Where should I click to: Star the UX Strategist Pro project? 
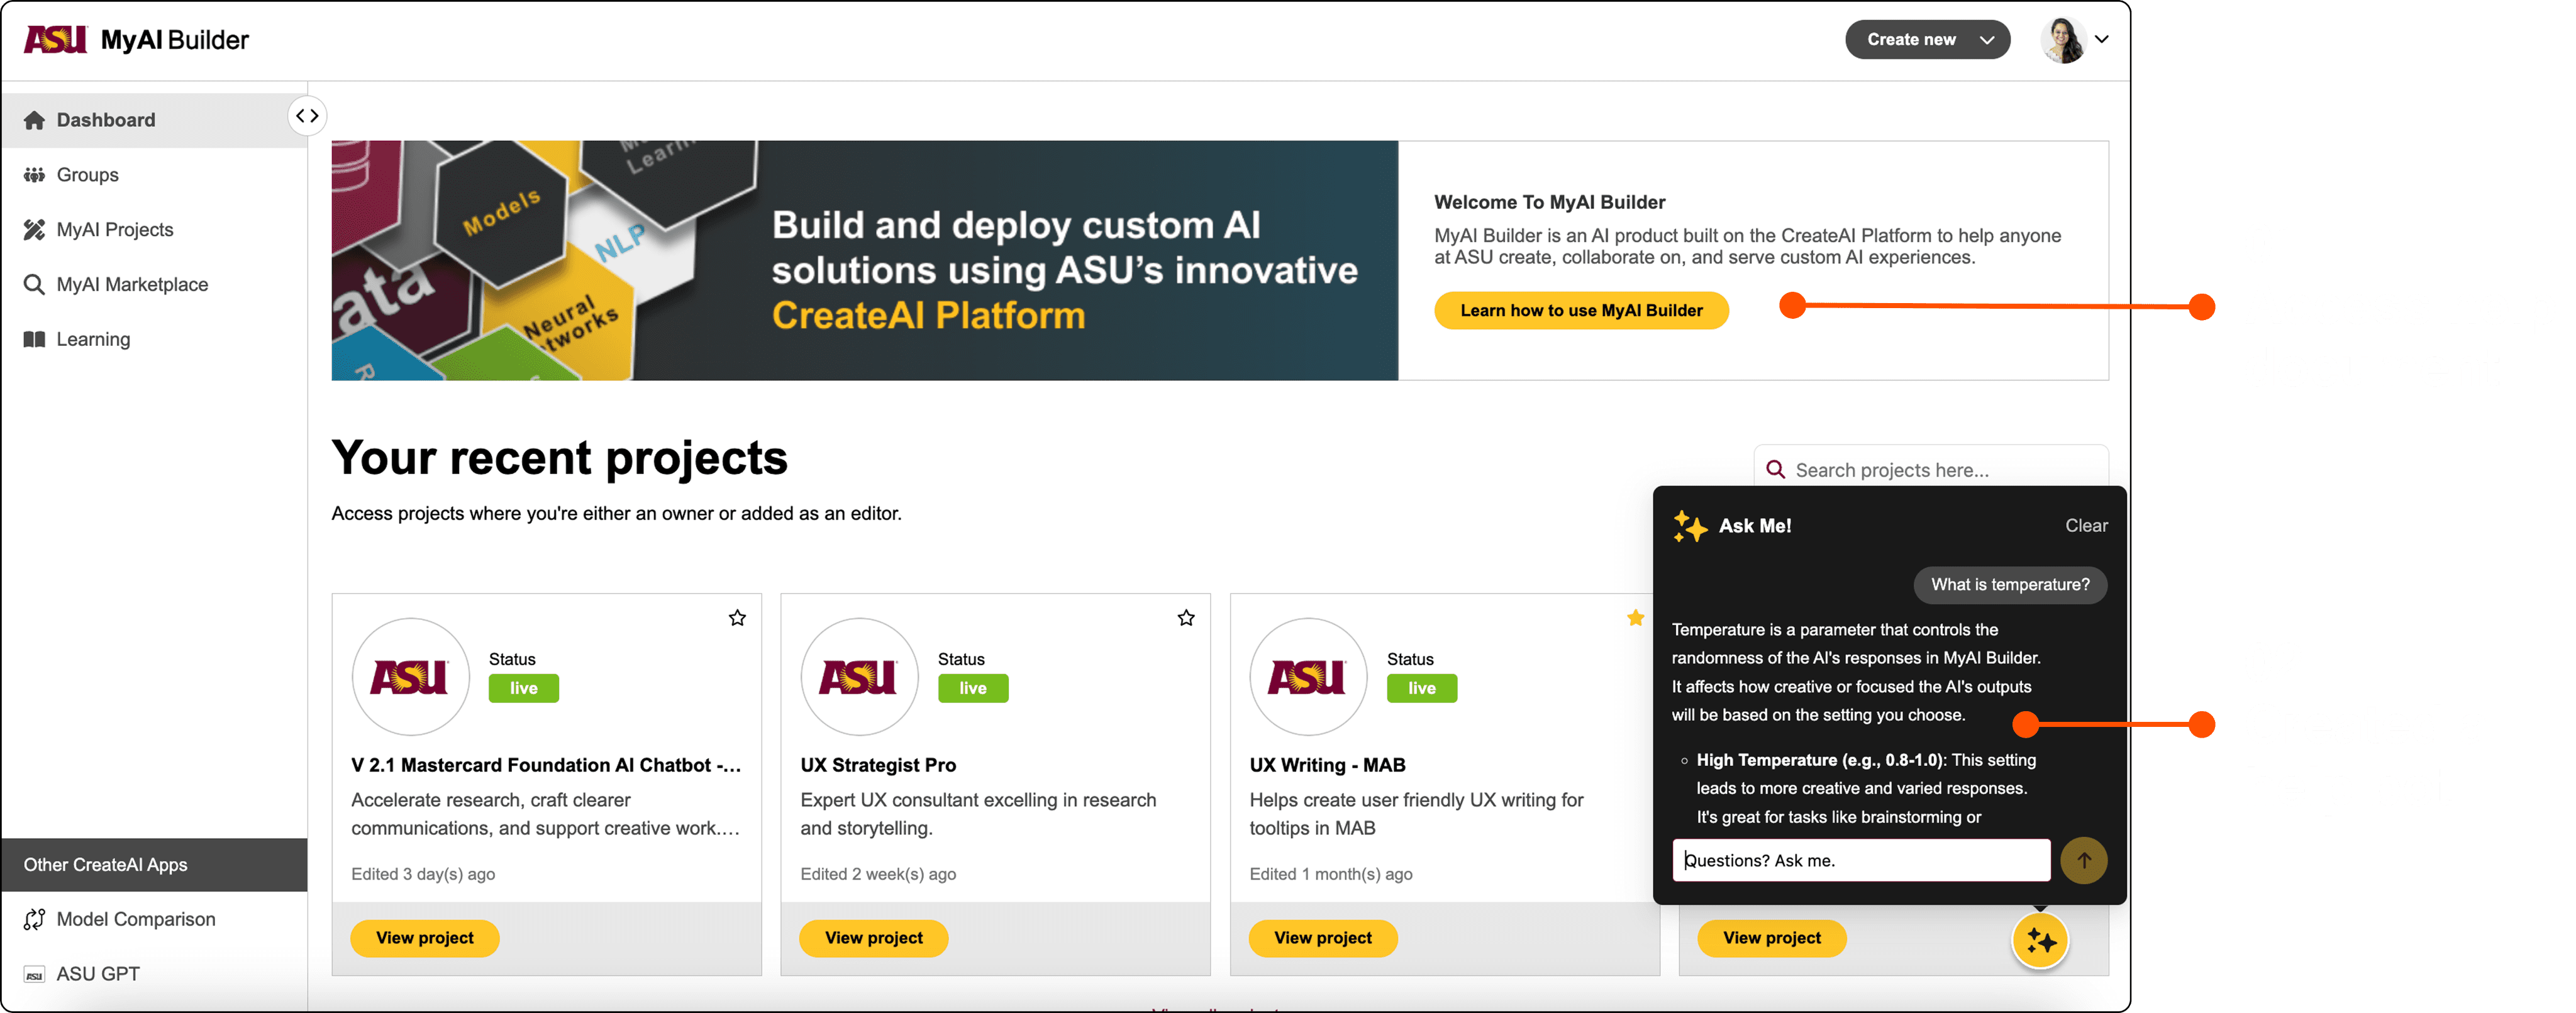point(1186,618)
